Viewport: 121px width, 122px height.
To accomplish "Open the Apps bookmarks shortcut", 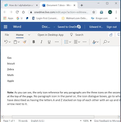I will pos(8,18).
